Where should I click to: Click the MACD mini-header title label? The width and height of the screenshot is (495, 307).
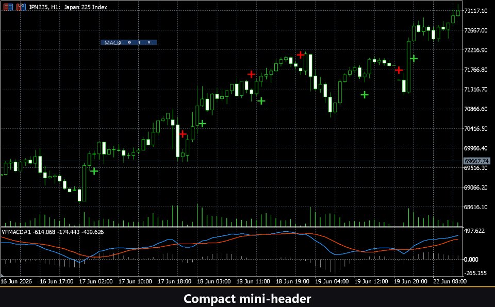[112, 43]
